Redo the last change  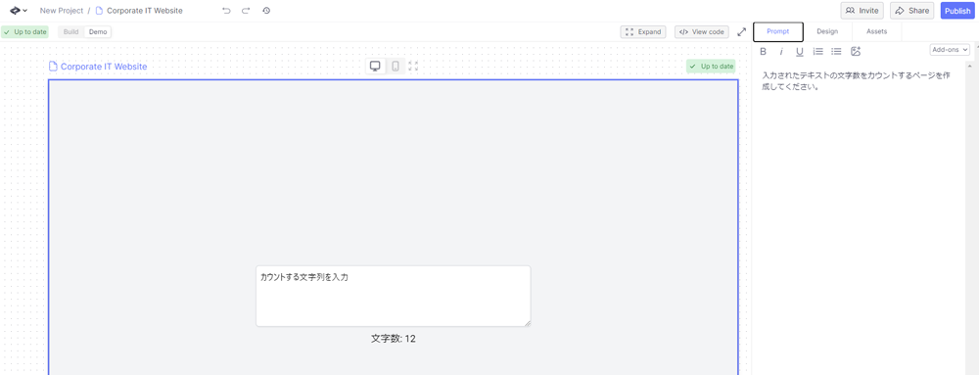tap(246, 11)
